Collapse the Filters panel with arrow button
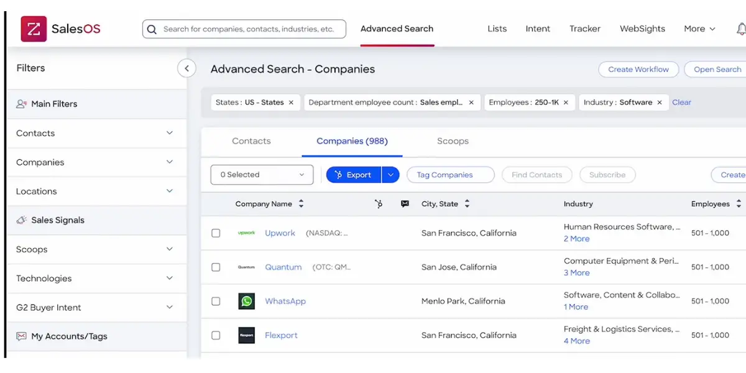 tap(186, 68)
